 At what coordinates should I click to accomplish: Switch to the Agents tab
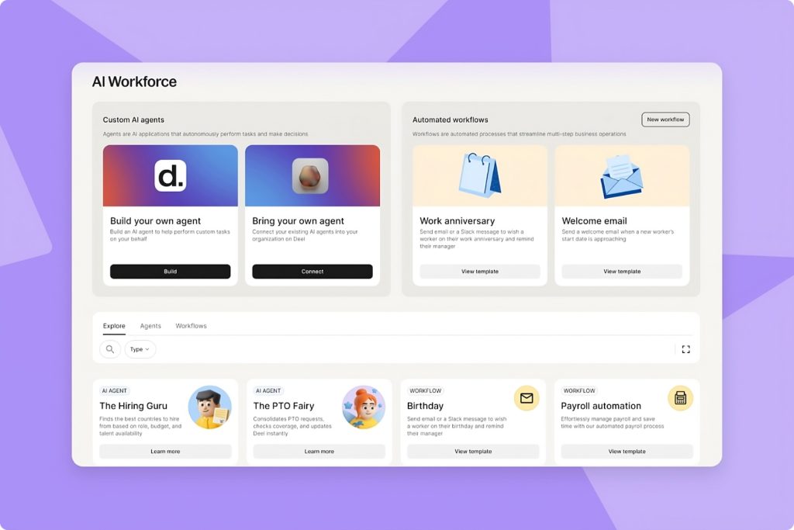[x=150, y=326]
